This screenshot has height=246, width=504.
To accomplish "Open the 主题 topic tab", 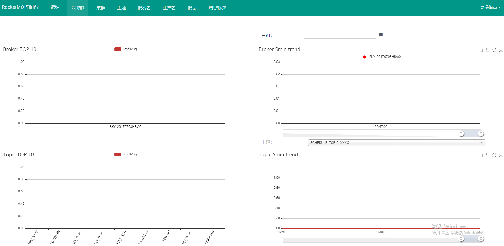I will (x=121, y=8).
